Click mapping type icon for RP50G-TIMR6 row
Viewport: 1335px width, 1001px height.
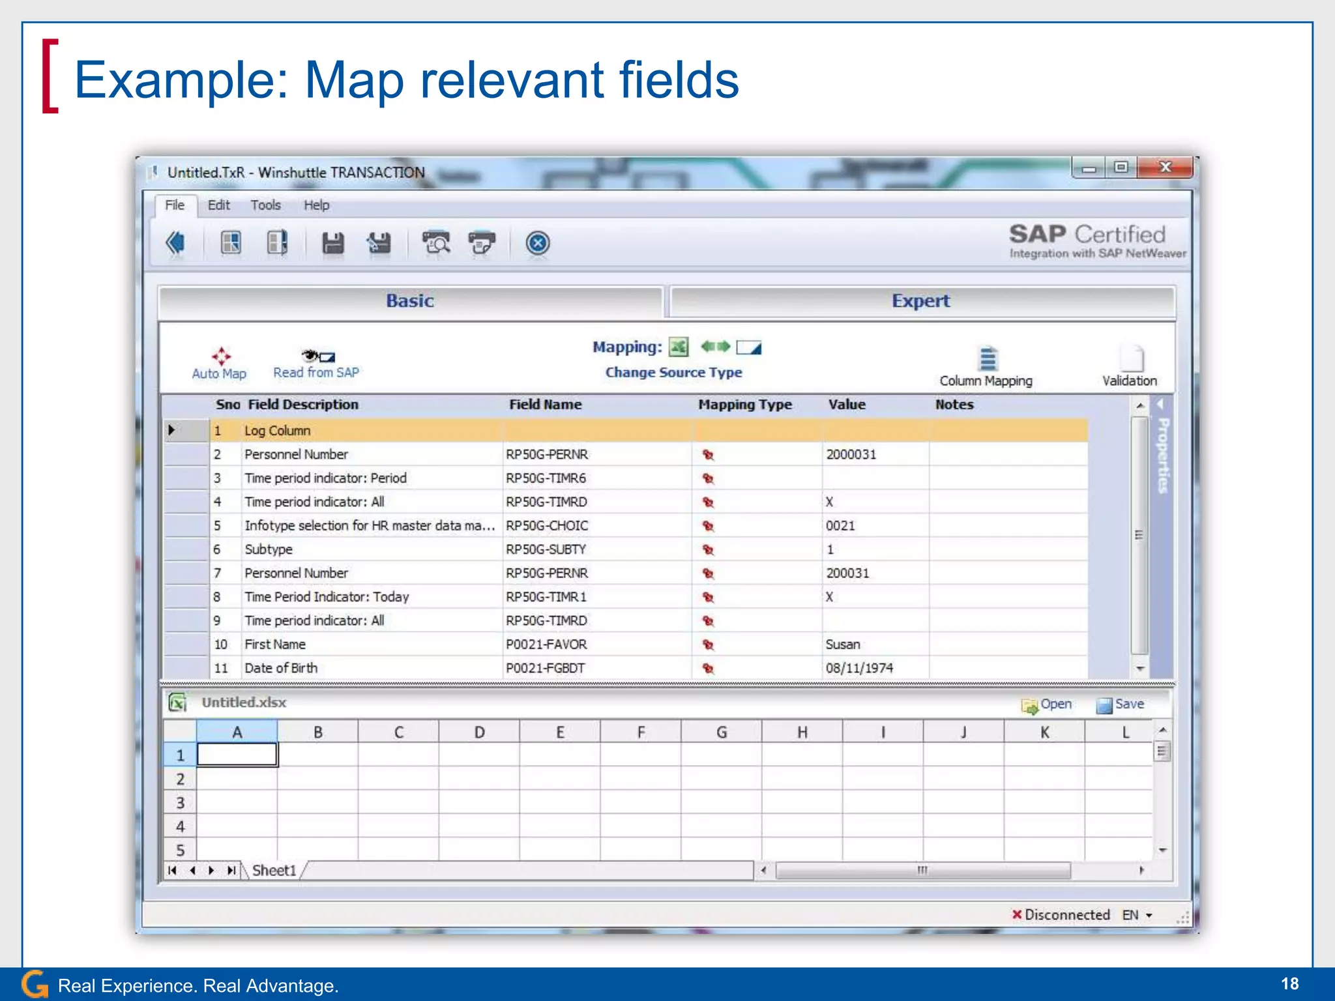pyautogui.click(x=708, y=478)
